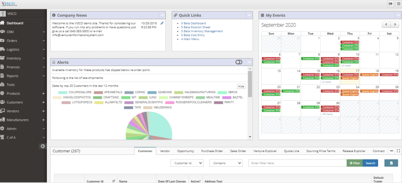
Task: Switch to the Quote Line tab
Action: [291, 151]
